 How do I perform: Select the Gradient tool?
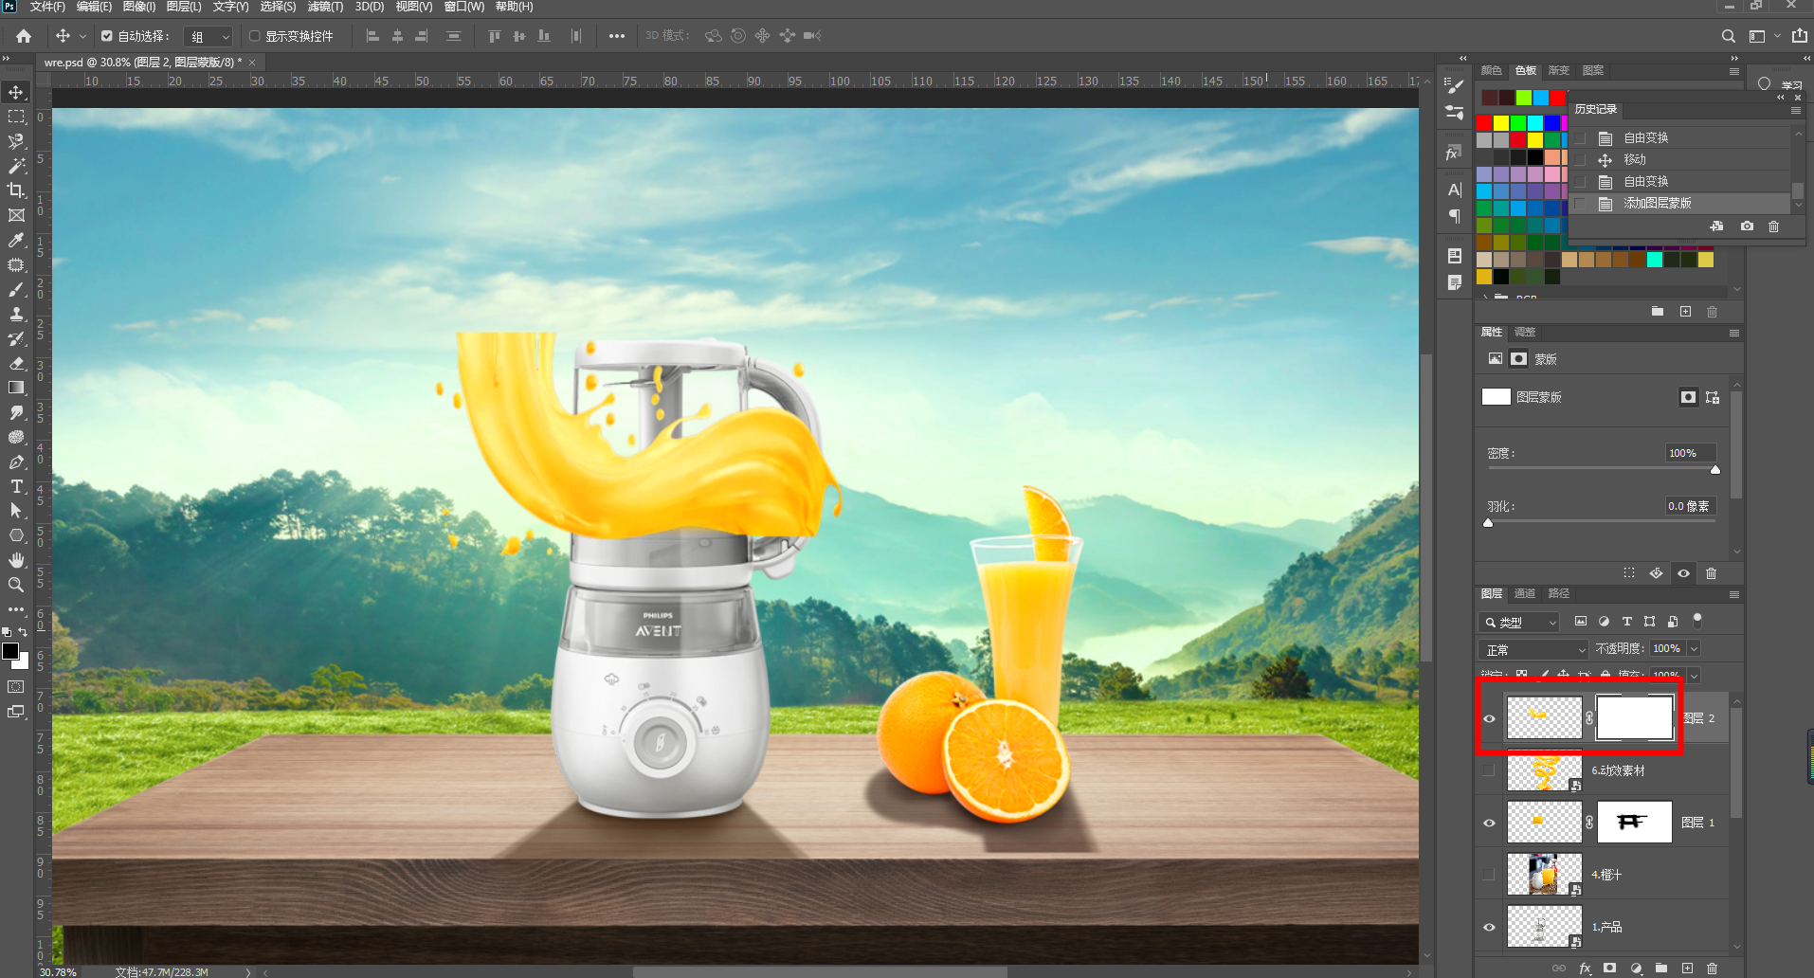pyautogui.click(x=16, y=388)
